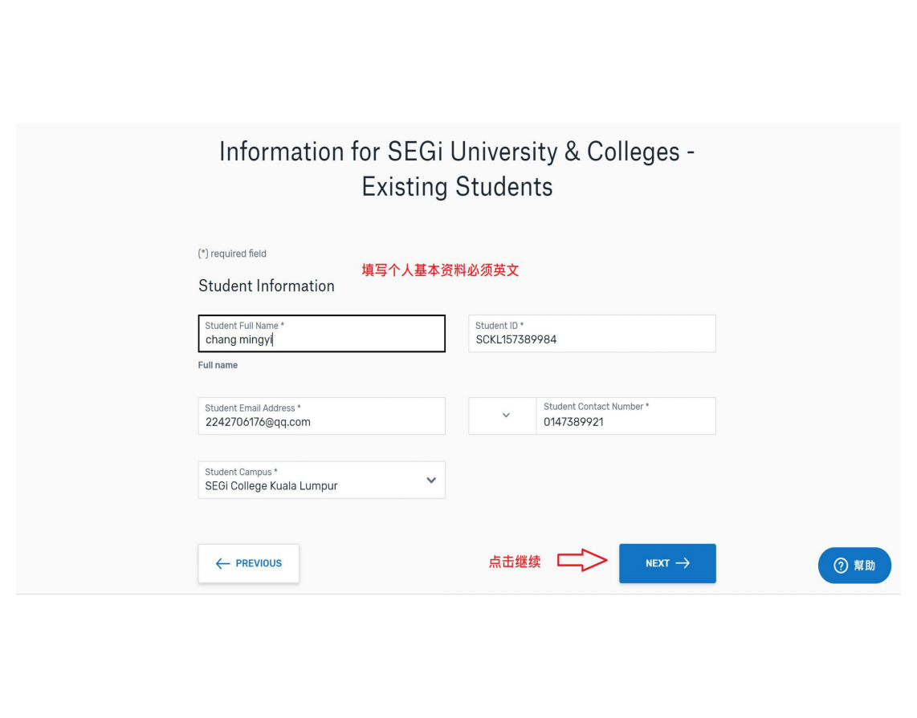
Task: Click the Student Information section heading
Action: 266,286
